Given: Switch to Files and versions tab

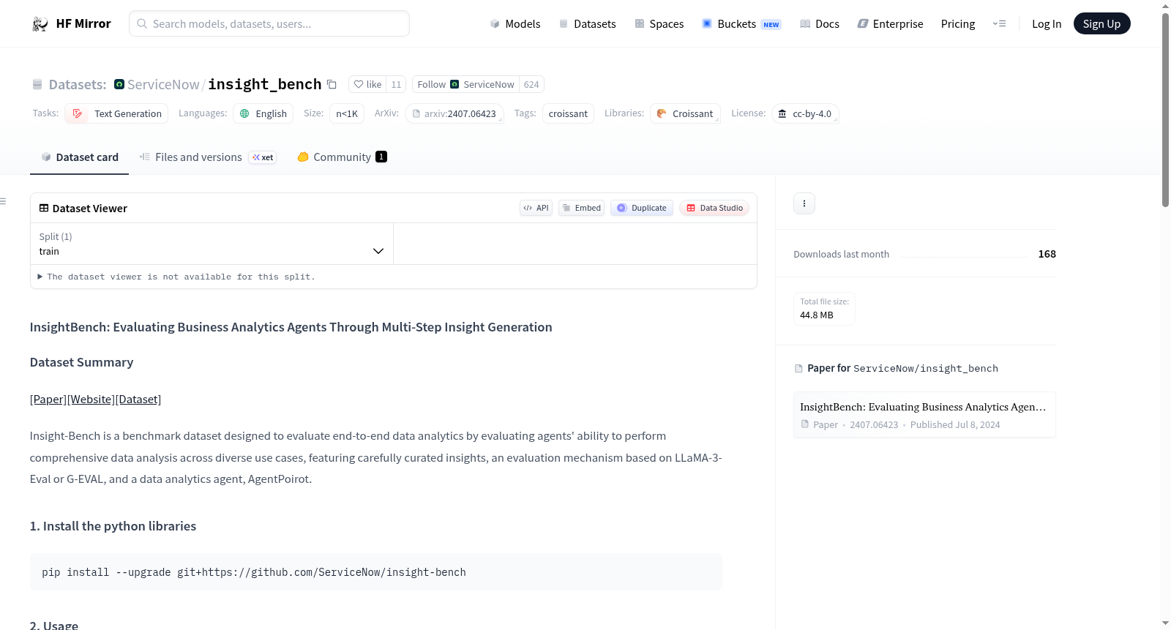Looking at the screenshot, I should [x=208, y=157].
